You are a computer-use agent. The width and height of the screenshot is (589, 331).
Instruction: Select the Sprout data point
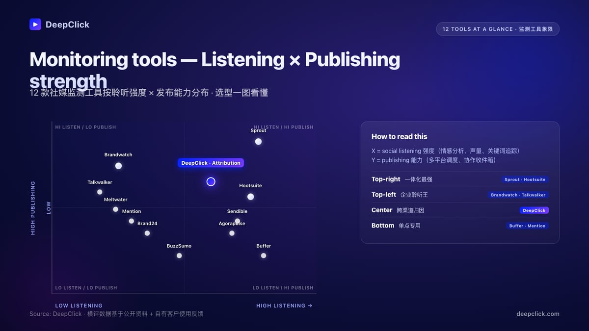(x=258, y=142)
